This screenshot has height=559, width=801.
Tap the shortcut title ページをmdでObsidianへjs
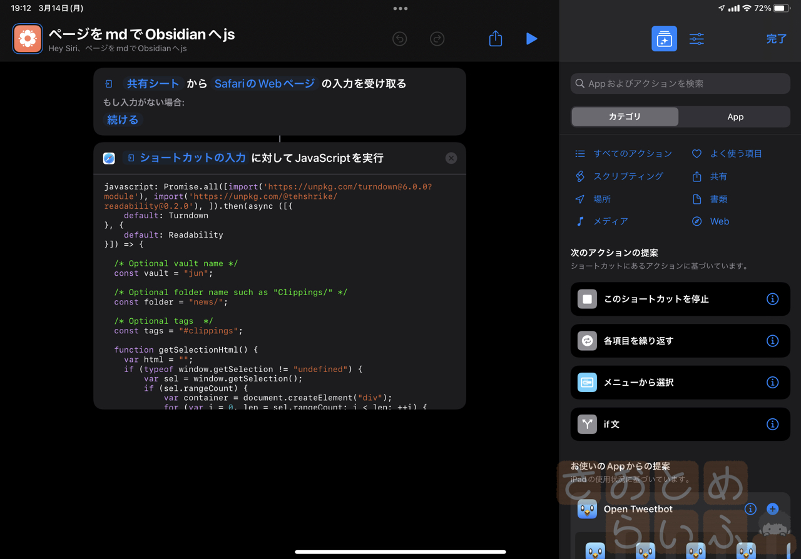[141, 34]
